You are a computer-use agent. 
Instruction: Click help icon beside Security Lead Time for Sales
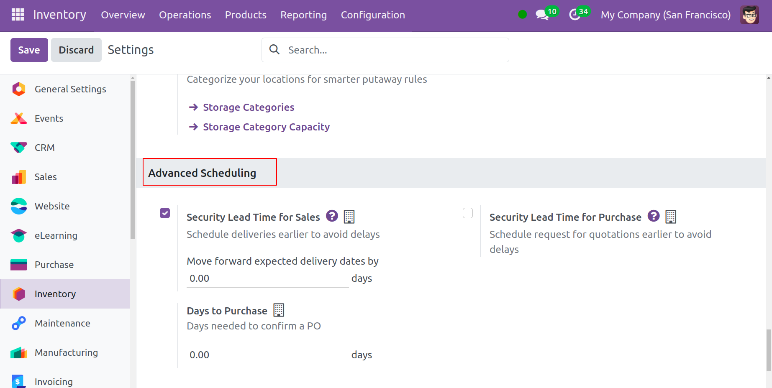[x=332, y=216]
